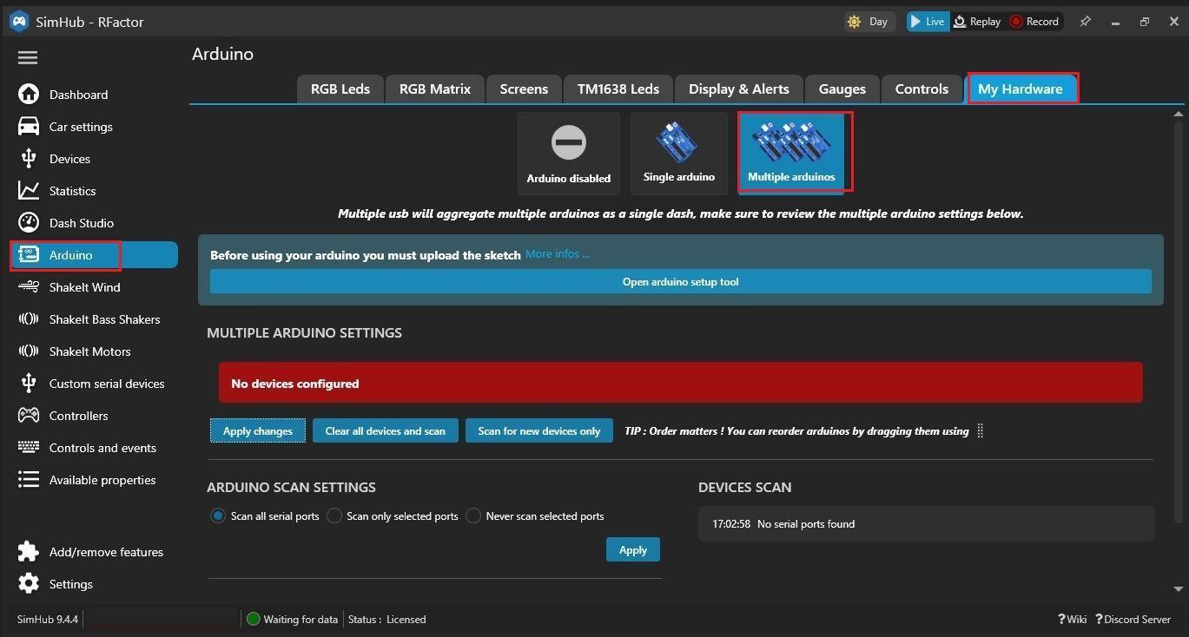Screen dimensions: 1189x637
Task: Open the Gauges tab
Action: [x=842, y=89]
